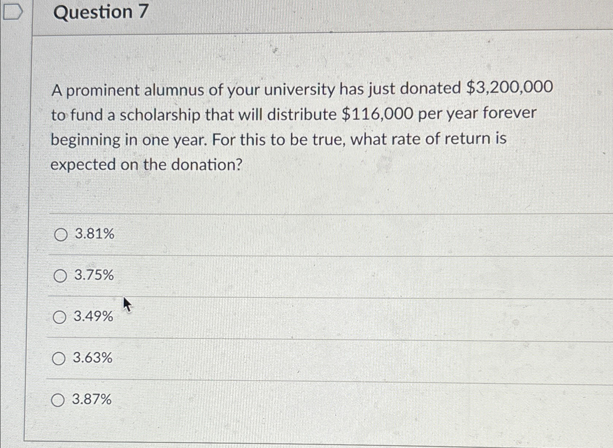
Task: Select the 3.87% radio button
Action: pos(58,400)
